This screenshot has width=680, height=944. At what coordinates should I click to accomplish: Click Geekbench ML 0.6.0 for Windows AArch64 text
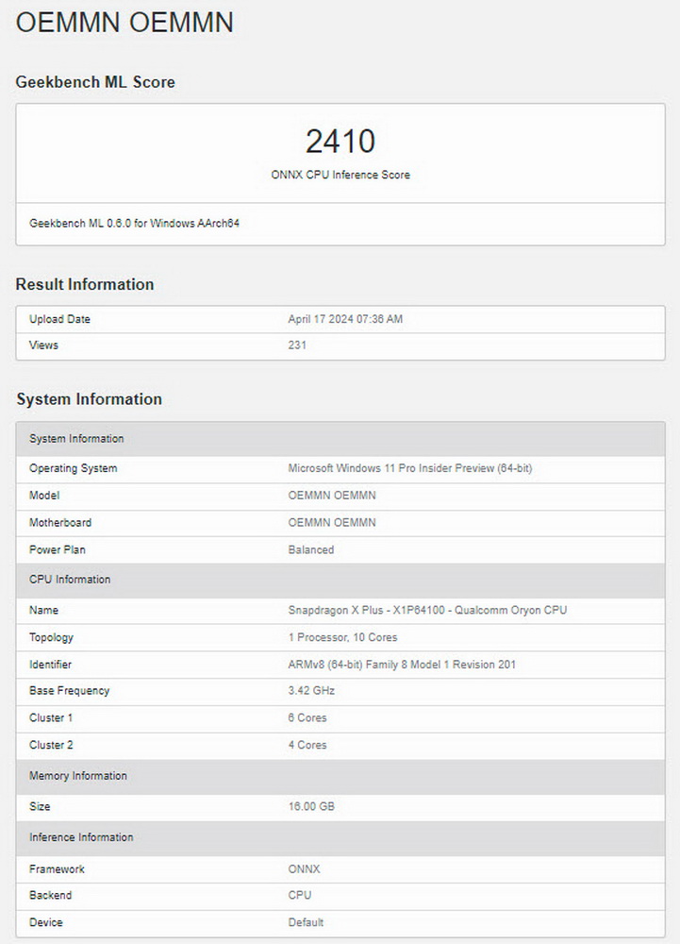pyautogui.click(x=134, y=224)
